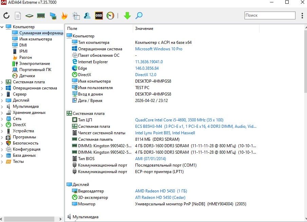Image resolution: width=307 pixels, height=222 pixels.
Task: Click the user accounts toolbar icon
Action: 87,16
